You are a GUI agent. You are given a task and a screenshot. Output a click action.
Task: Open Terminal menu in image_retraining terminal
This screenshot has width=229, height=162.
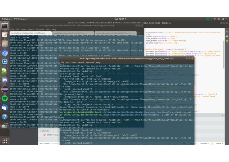click(x=40, y=29)
